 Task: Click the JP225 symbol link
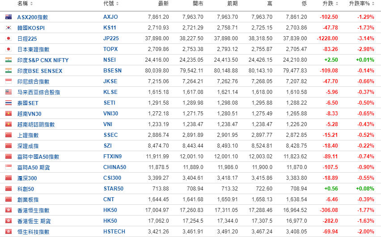coord(111,38)
